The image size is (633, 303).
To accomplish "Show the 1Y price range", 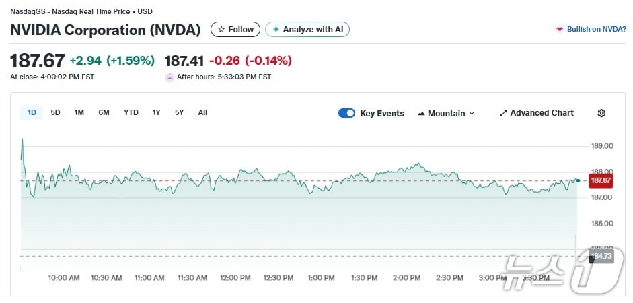I will [156, 112].
